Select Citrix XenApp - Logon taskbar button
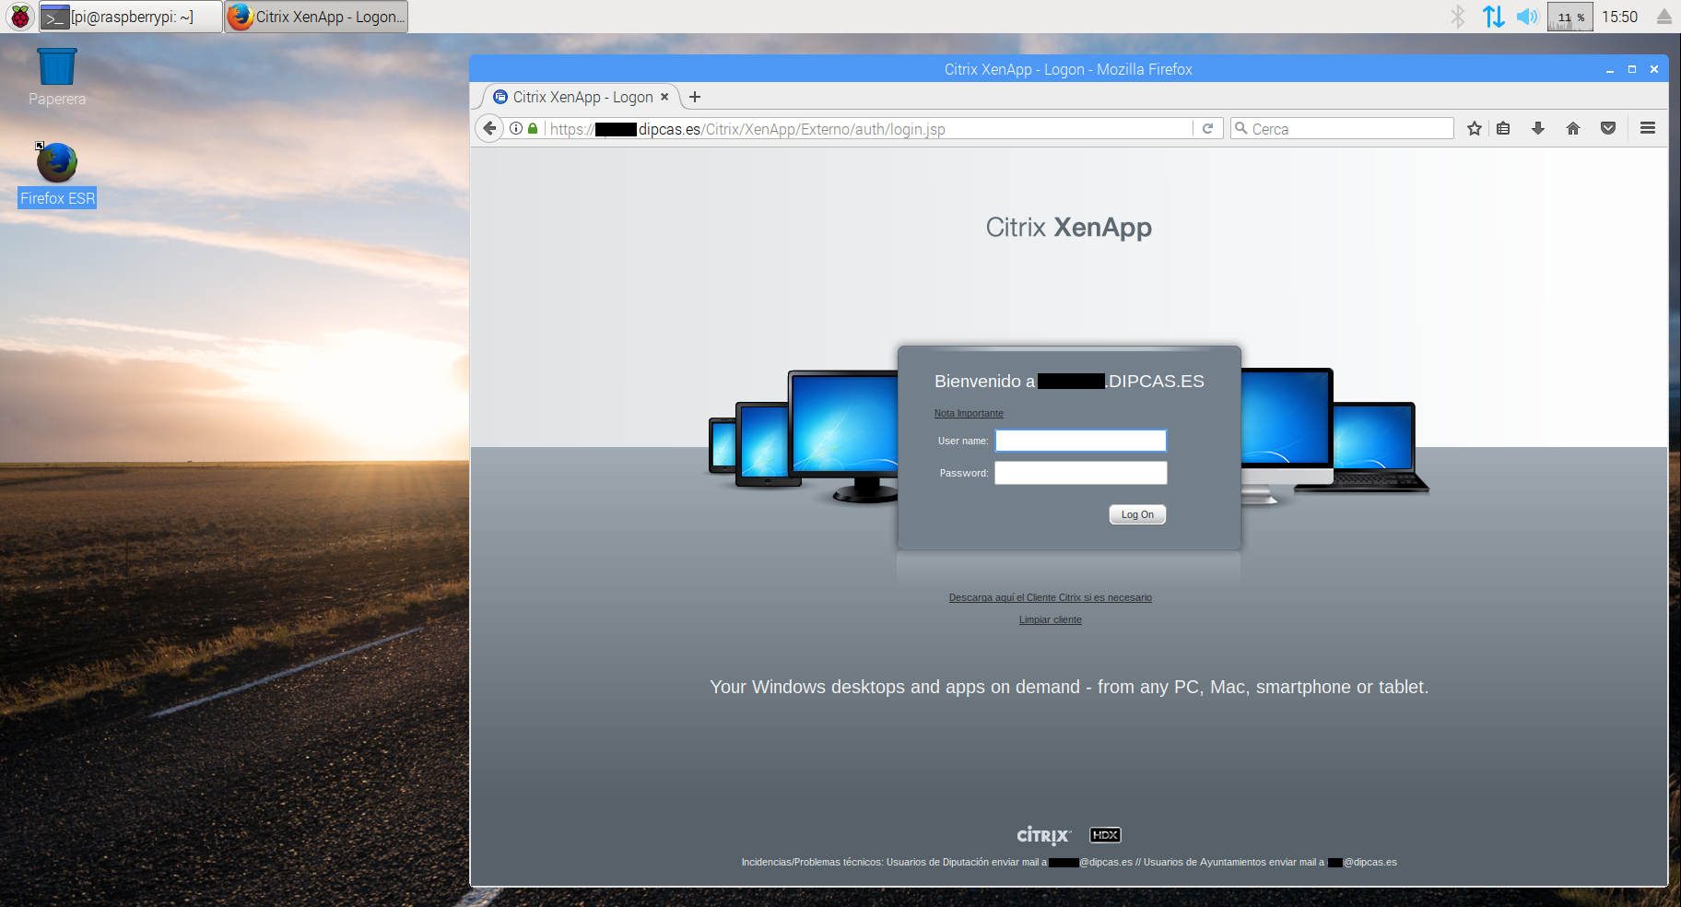 pos(316,17)
